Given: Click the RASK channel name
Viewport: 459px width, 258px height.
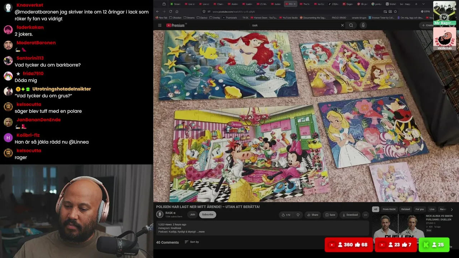Looking at the screenshot, I should tap(169, 213).
